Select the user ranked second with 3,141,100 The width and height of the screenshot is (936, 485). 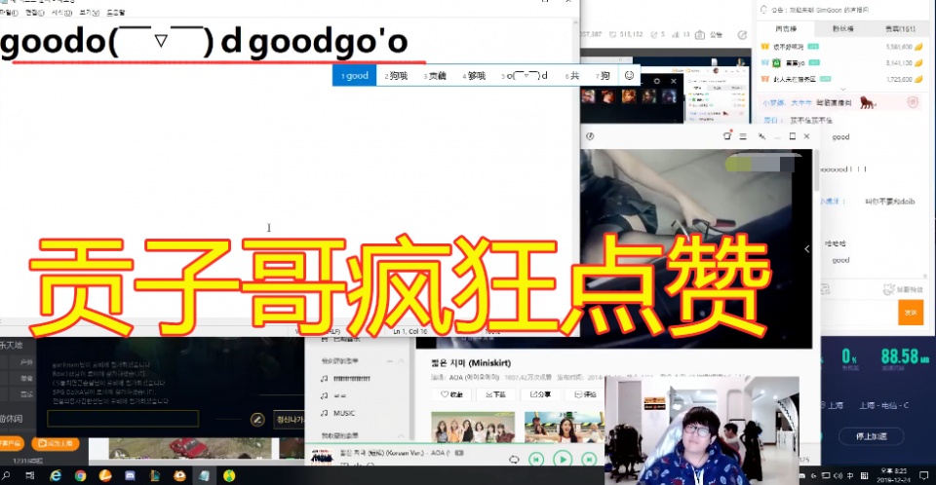pos(842,62)
